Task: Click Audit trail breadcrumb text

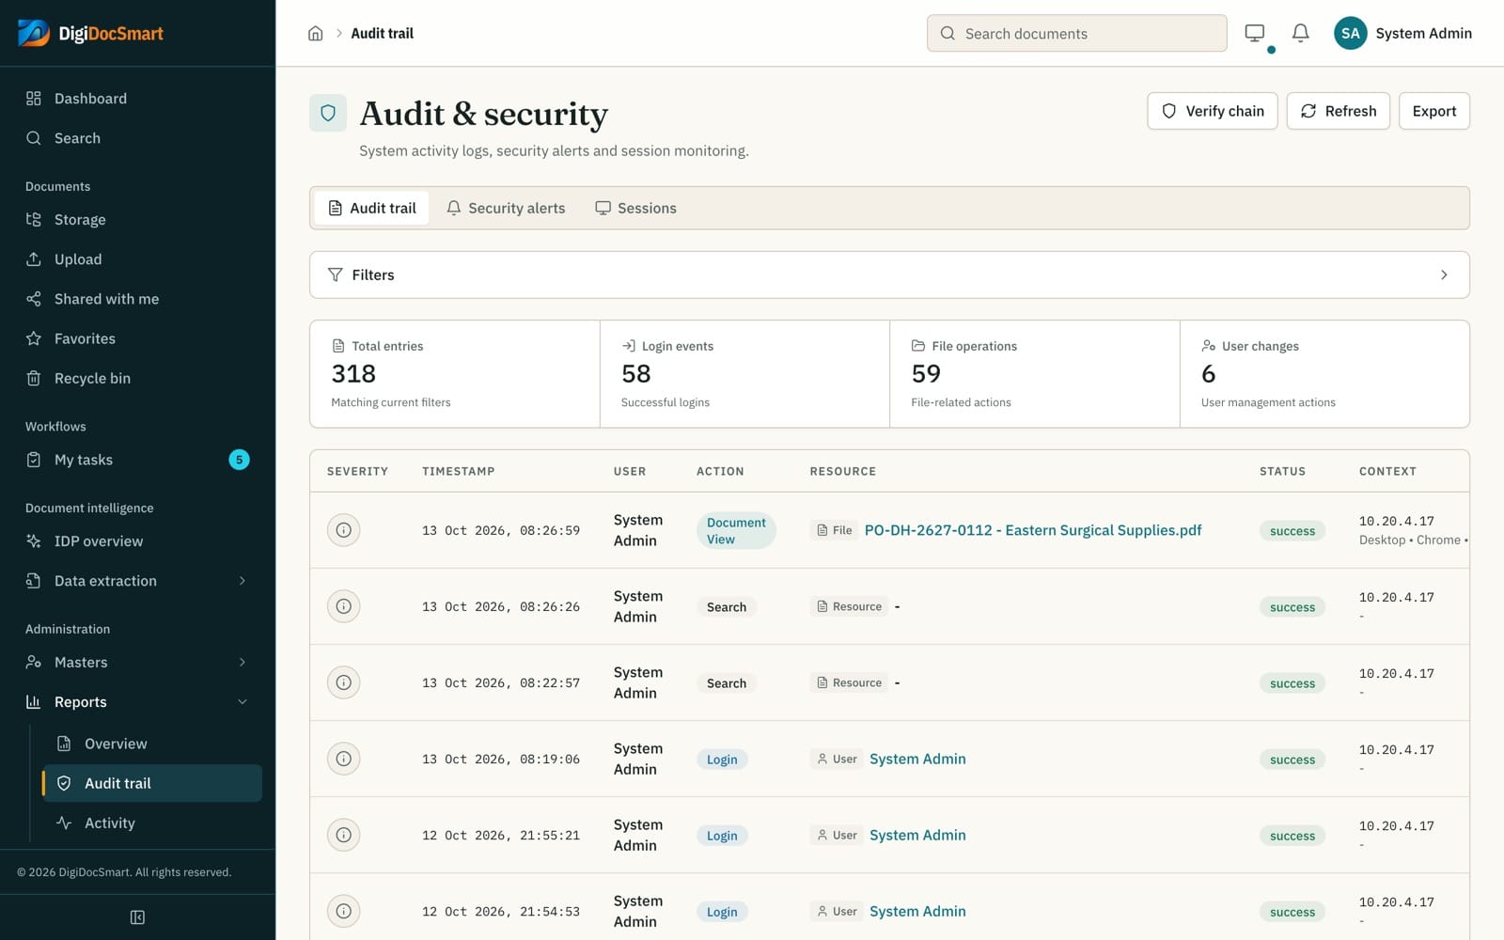Action: (382, 33)
